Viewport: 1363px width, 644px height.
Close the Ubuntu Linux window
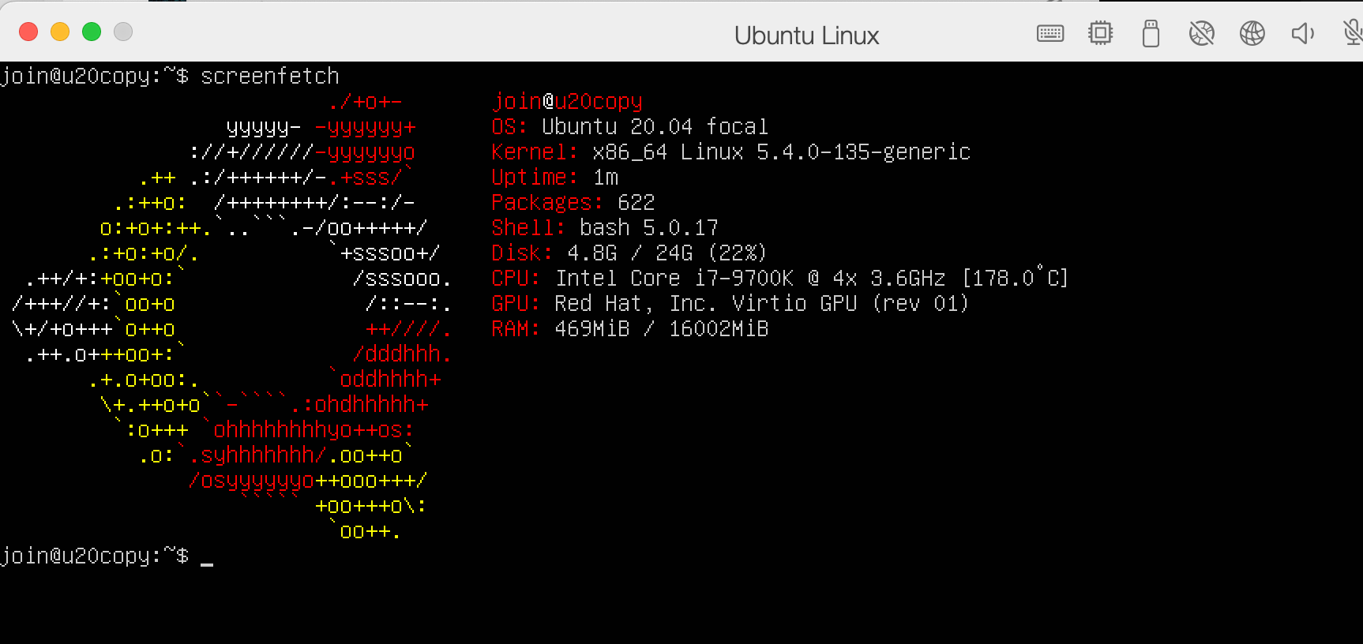point(28,32)
